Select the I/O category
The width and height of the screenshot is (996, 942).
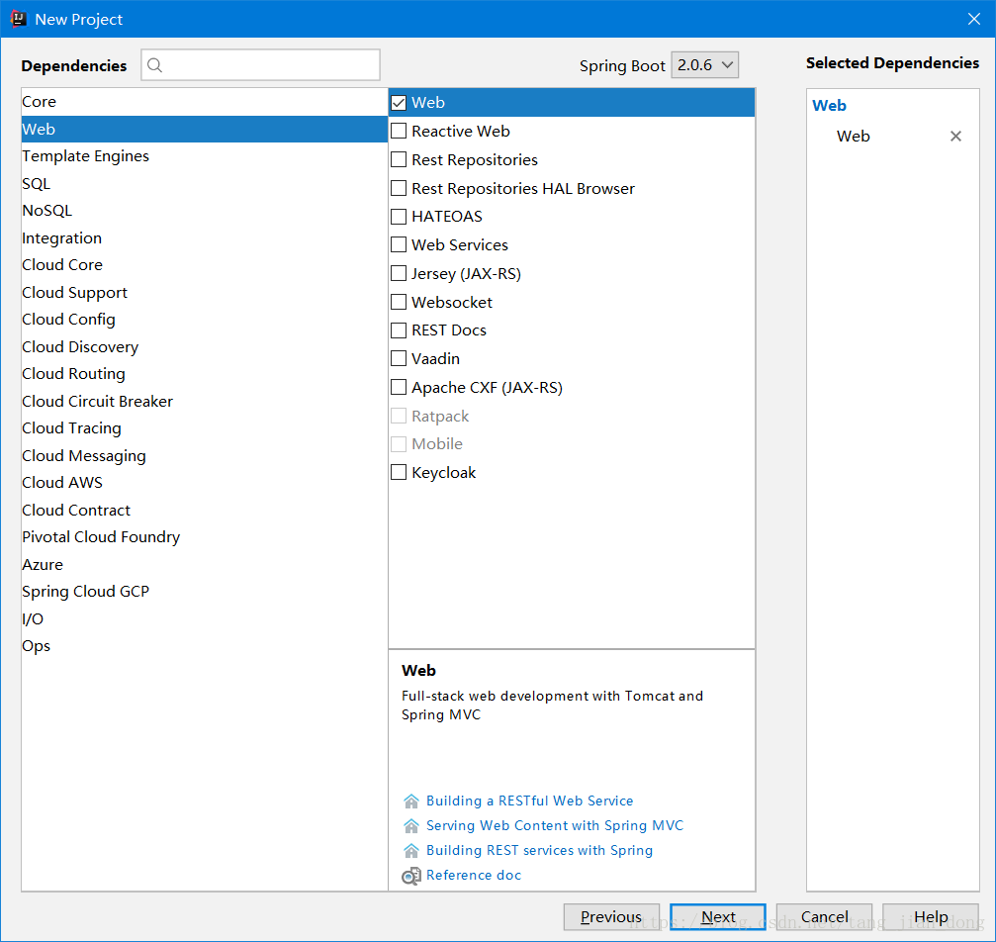pyautogui.click(x=204, y=618)
